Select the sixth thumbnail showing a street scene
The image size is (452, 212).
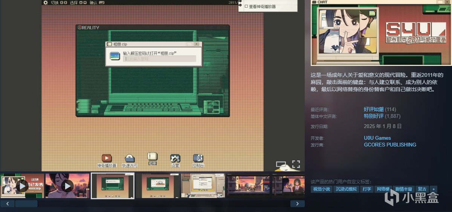pos(248,186)
